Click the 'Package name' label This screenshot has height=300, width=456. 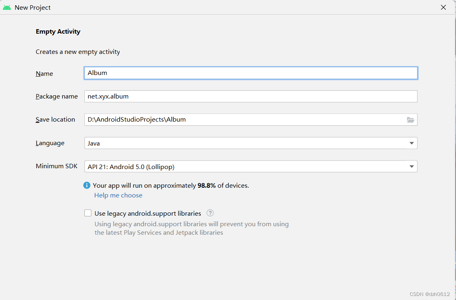[x=57, y=96]
